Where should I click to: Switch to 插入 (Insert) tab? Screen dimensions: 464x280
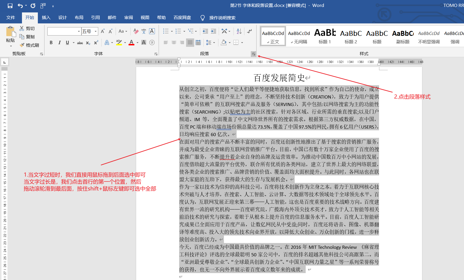[x=46, y=18]
